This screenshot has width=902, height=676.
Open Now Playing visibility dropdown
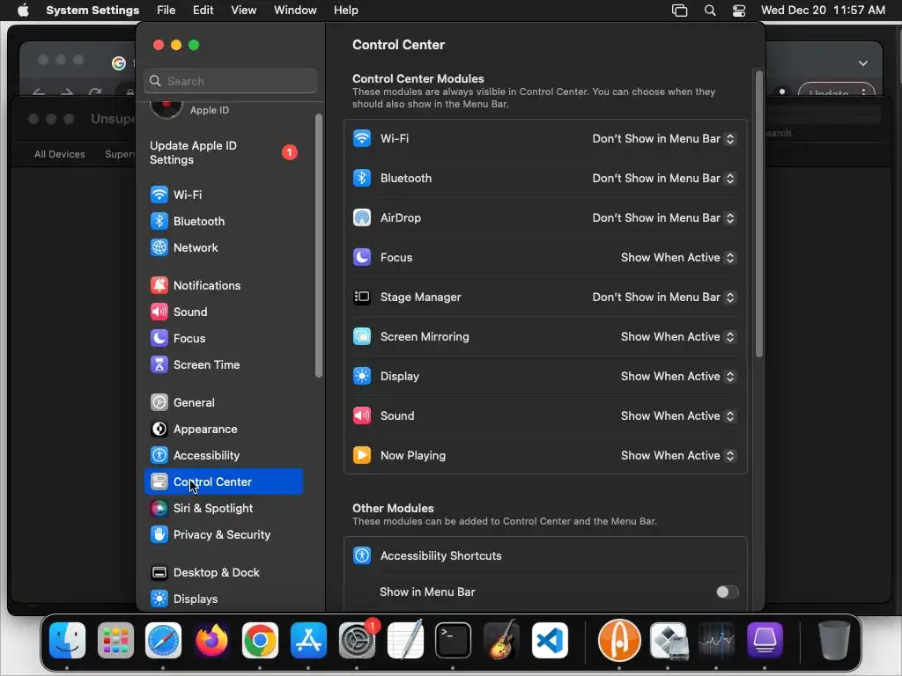click(x=678, y=456)
